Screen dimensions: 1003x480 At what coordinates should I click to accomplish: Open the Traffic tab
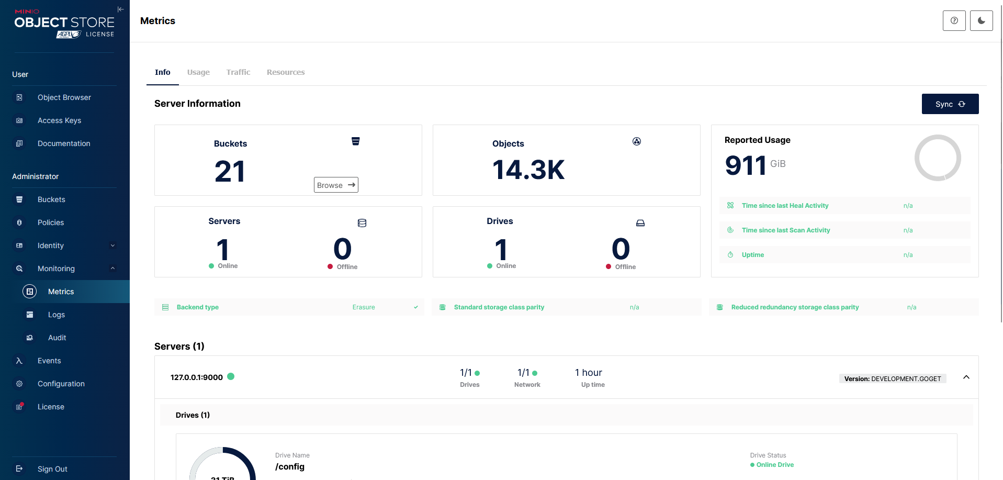[238, 72]
